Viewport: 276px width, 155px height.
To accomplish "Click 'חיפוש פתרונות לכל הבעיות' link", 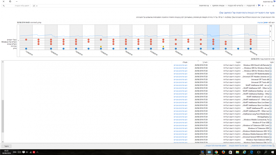I will [215, 146].
